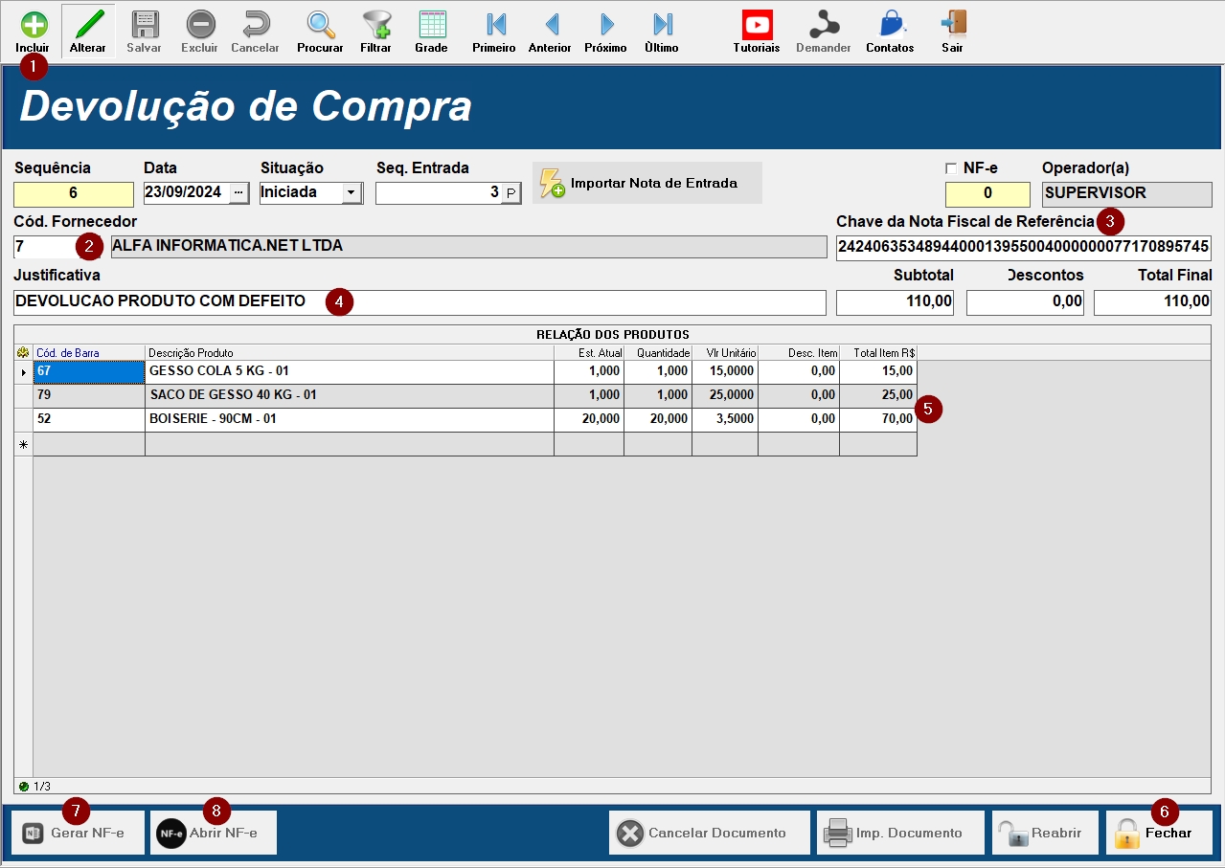Screen dimensions: 1225x868
Task: Open the Procurar magnifier search
Action: pyautogui.click(x=320, y=26)
